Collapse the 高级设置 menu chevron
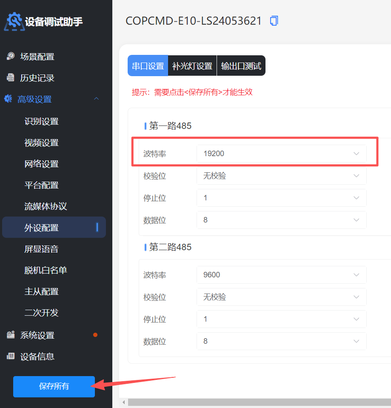This screenshot has height=408, width=391. (x=96, y=99)
